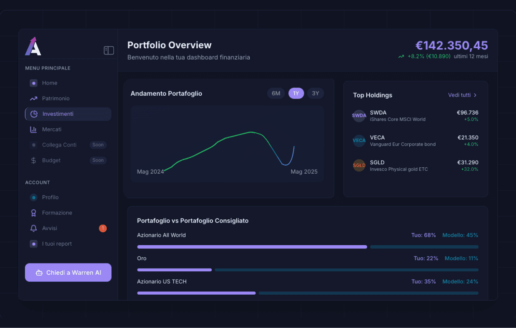The image size is (516, 328).
Task: Click the €142.350,45 portfolio total
Action: click(x=451, y=45)
